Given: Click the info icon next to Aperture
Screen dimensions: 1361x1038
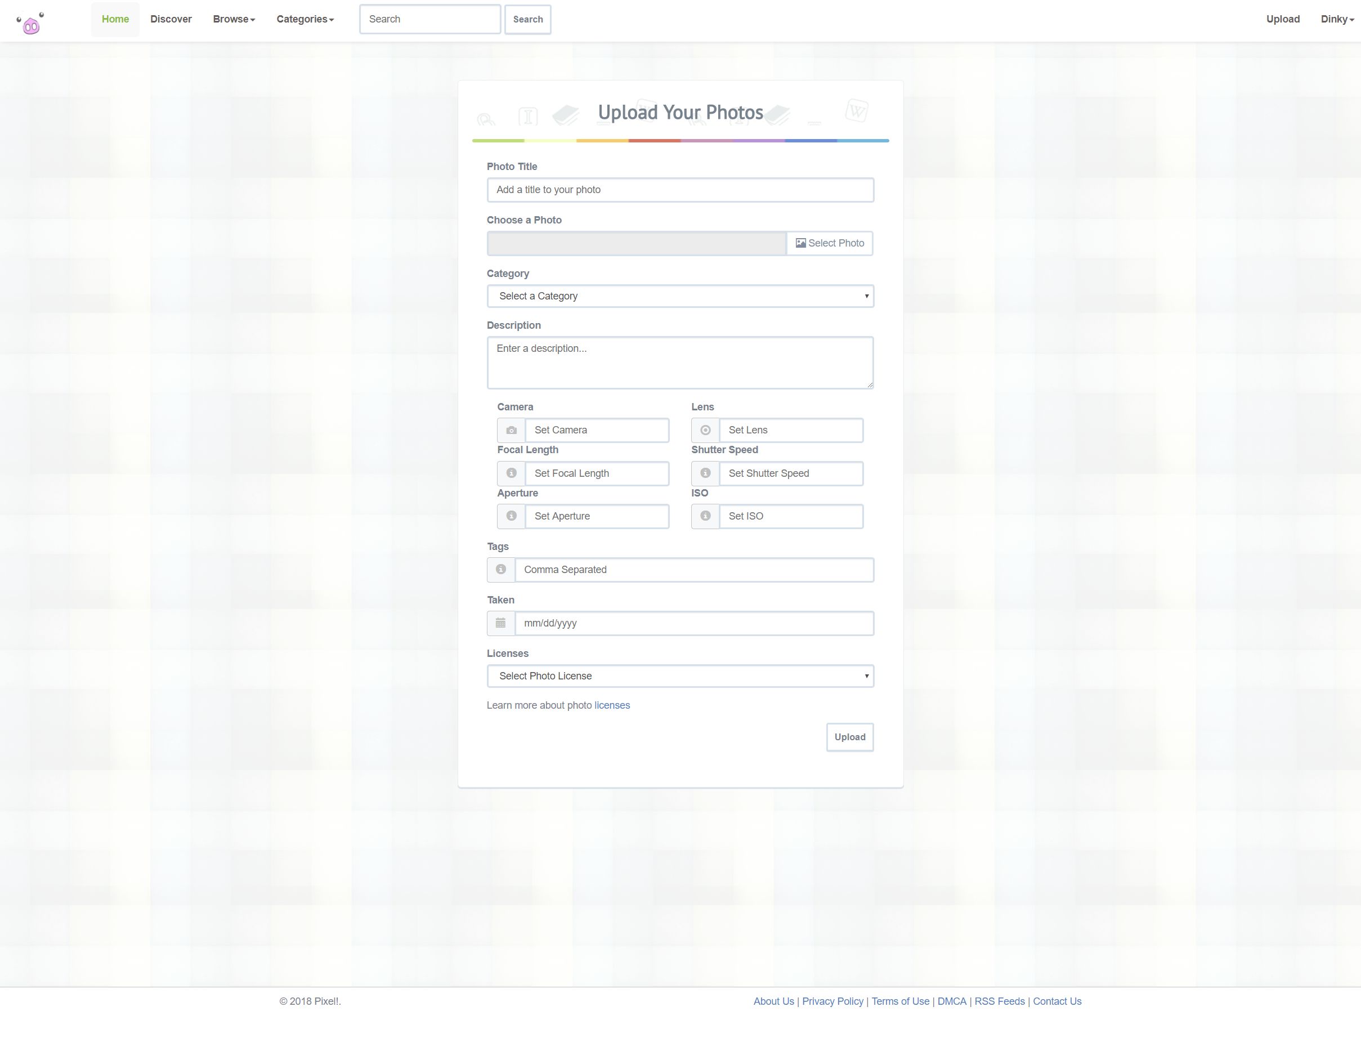Looking at the screenshot, I should [511, 516].
